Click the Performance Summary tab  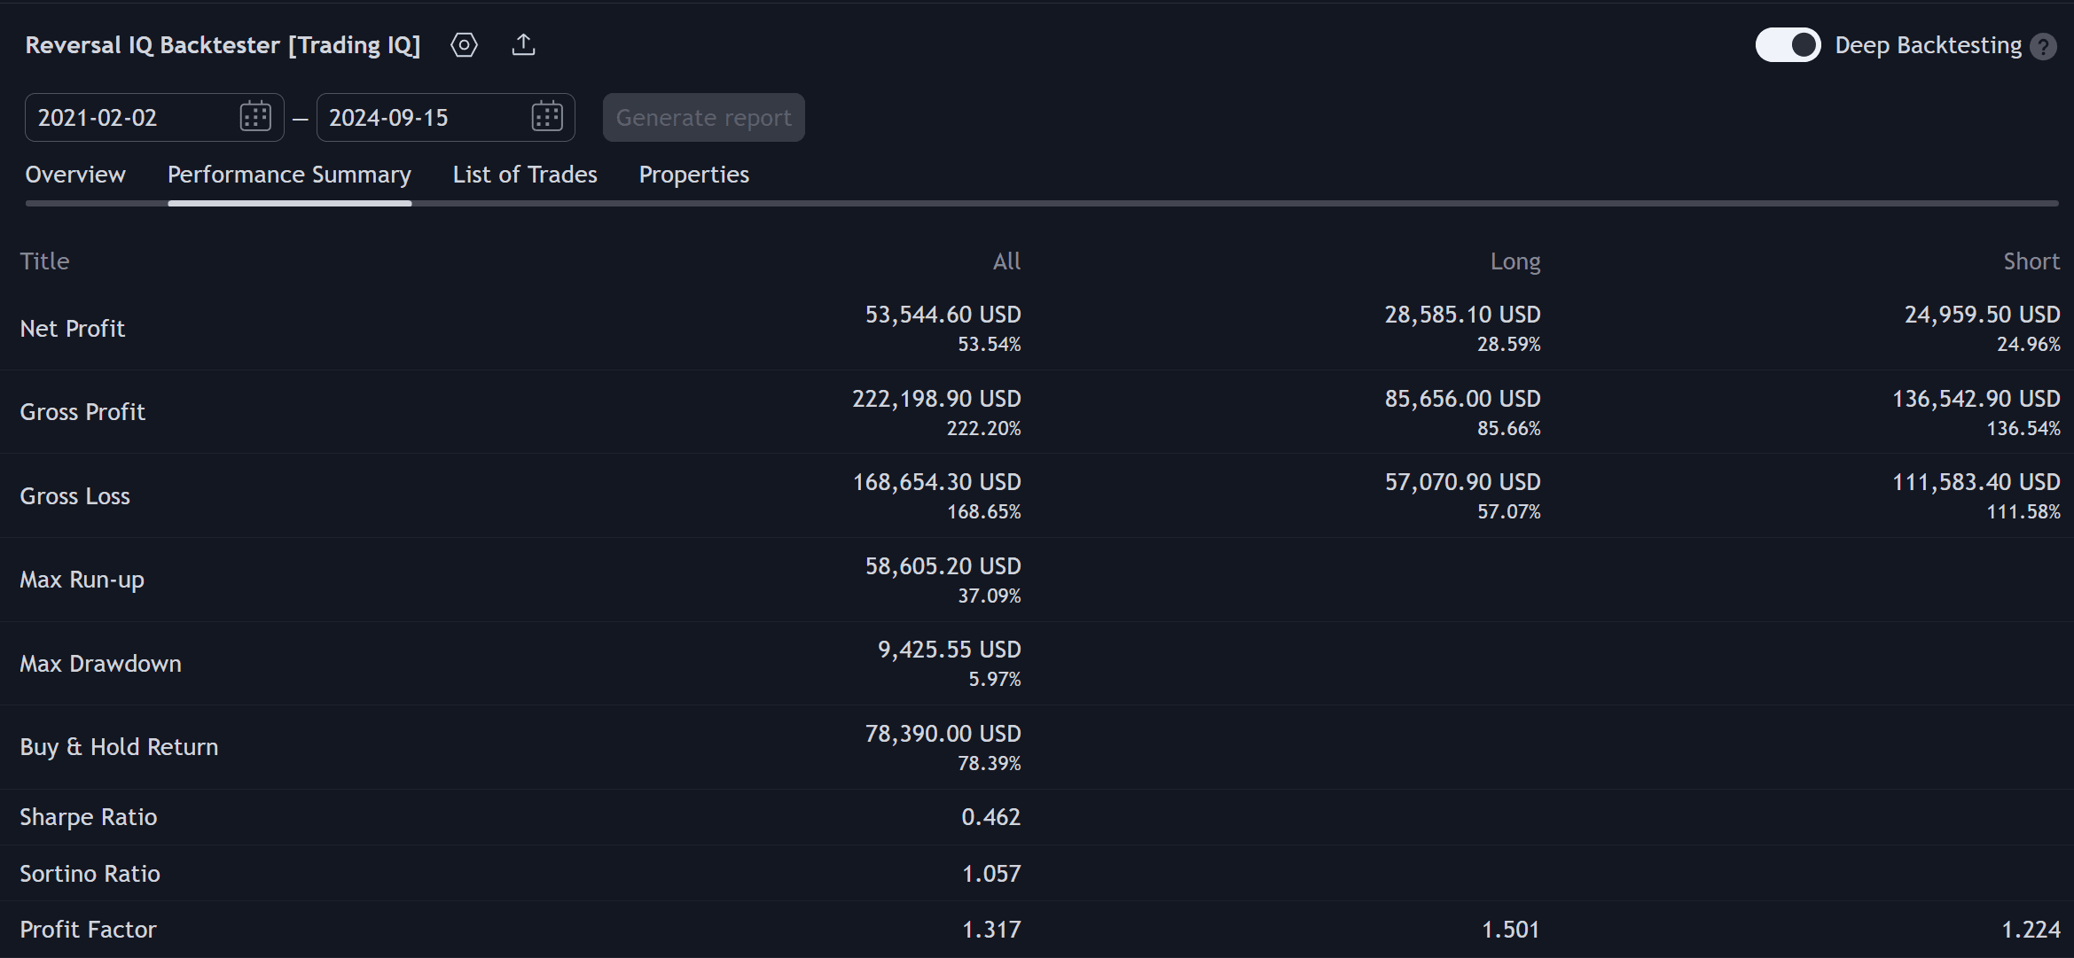tap(289, 175)
